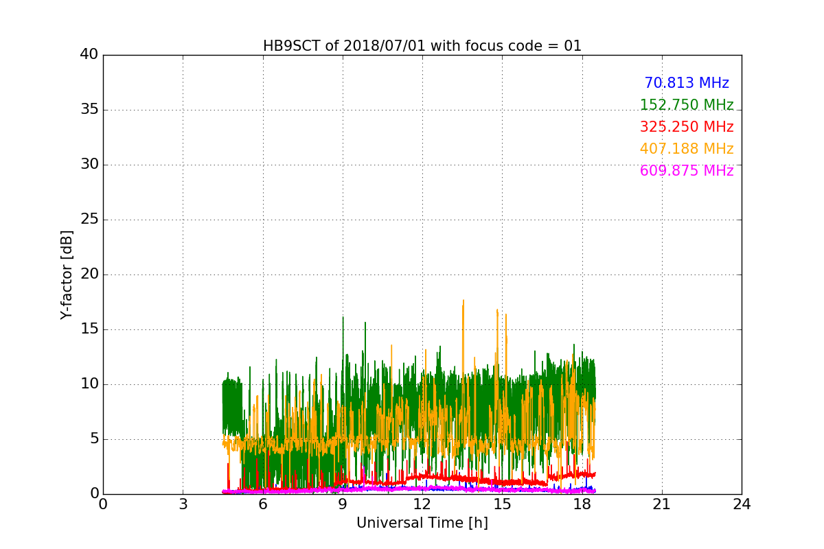Click the 609.875 MHz magenta legend entry
The image size is (824, 549).
(686, 171)
